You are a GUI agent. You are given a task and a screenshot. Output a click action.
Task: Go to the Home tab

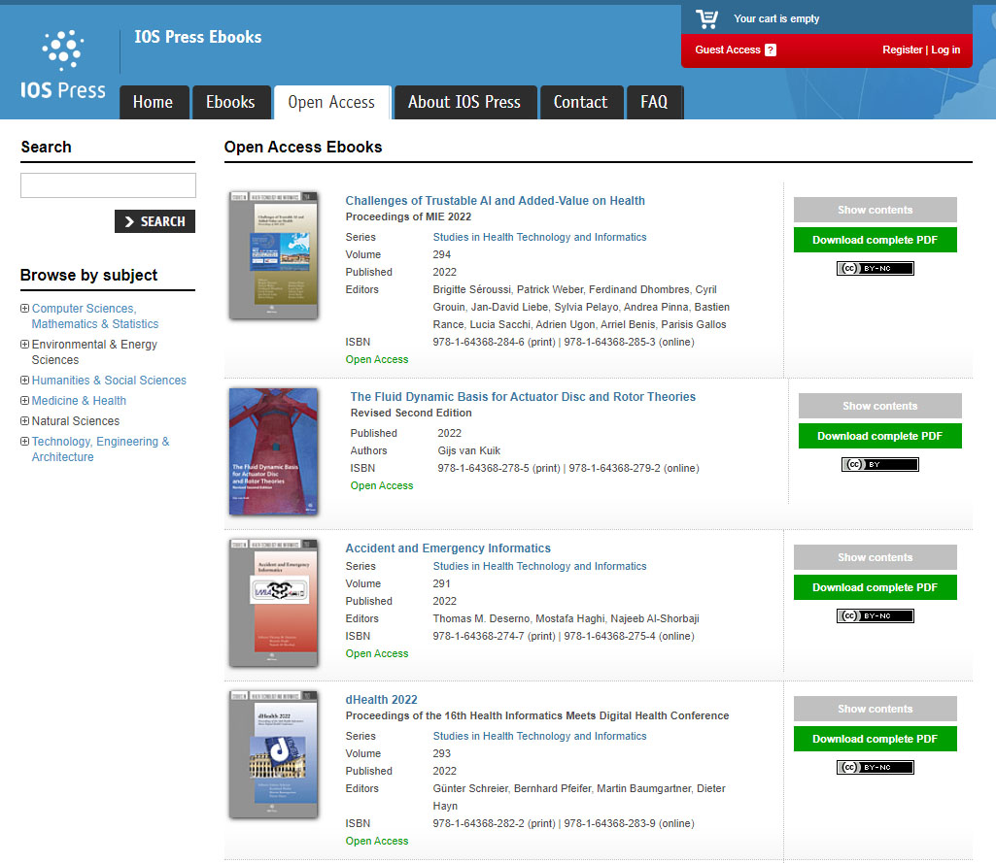click(x=155, y=102)
